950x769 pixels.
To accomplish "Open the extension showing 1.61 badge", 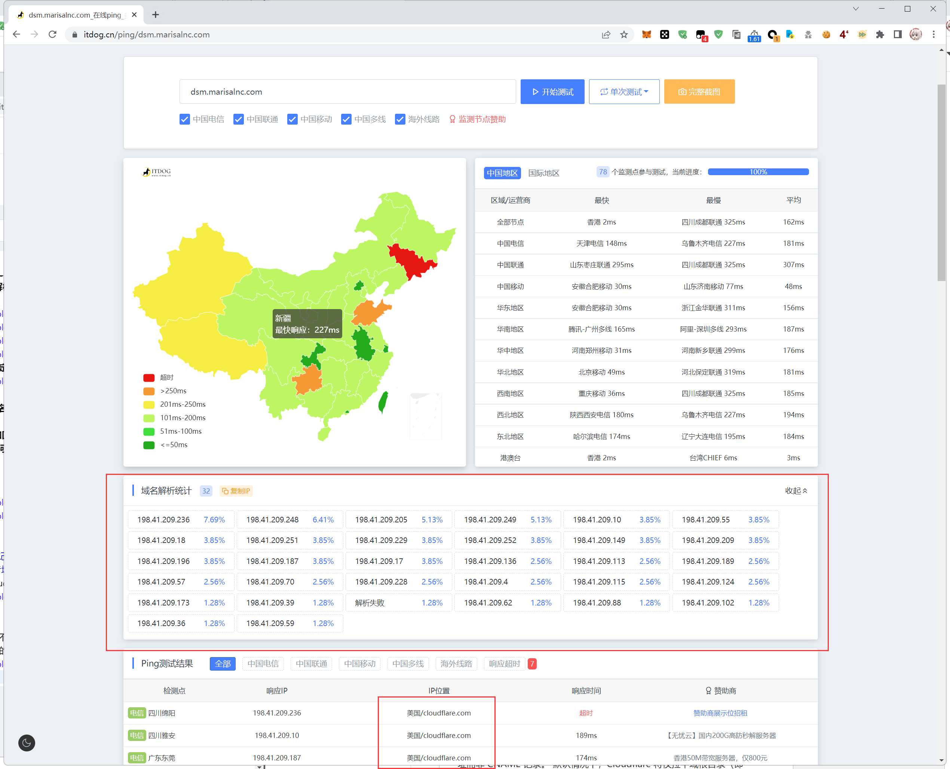I will pos(754,36).
